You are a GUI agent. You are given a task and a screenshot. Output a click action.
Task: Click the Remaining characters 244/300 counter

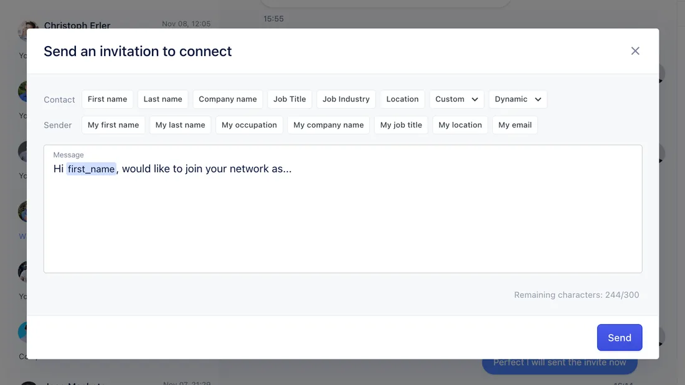pyautogui.click(x=576, y=295)
